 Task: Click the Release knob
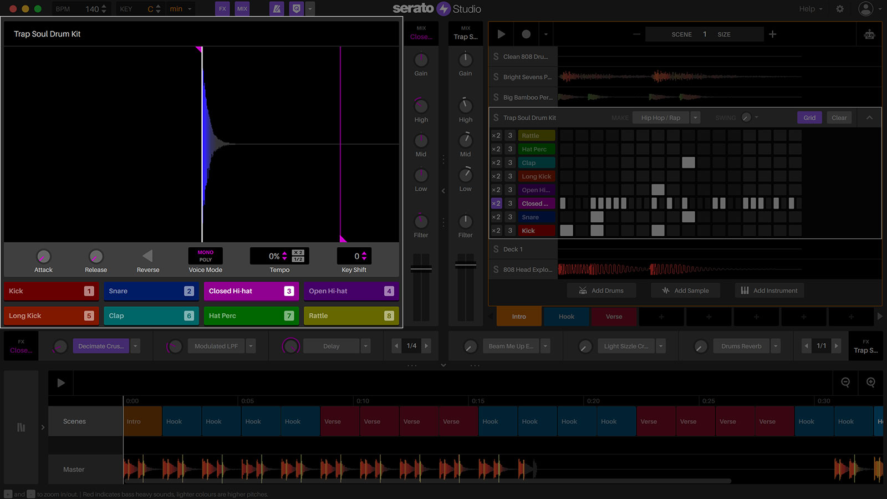[x=96, y=257]
